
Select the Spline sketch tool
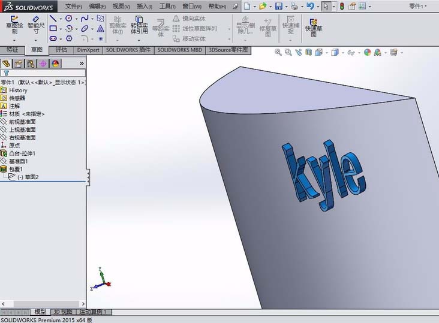click(x=85, y=19)
